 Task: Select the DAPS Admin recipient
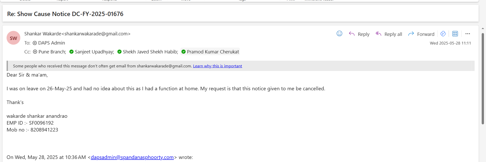(x=52, y=43)
